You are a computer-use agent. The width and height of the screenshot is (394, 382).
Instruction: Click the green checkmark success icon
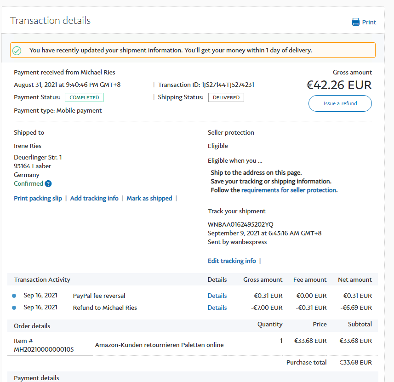17,51
